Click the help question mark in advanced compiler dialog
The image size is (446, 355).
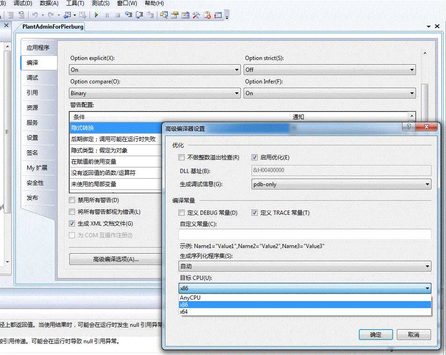pyautogui.click(x=409, y=127)
